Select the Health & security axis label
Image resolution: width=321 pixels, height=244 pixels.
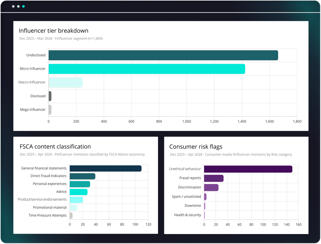(x=187, y=215)
